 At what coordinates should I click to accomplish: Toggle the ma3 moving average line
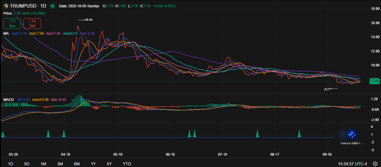click(51, 33)
